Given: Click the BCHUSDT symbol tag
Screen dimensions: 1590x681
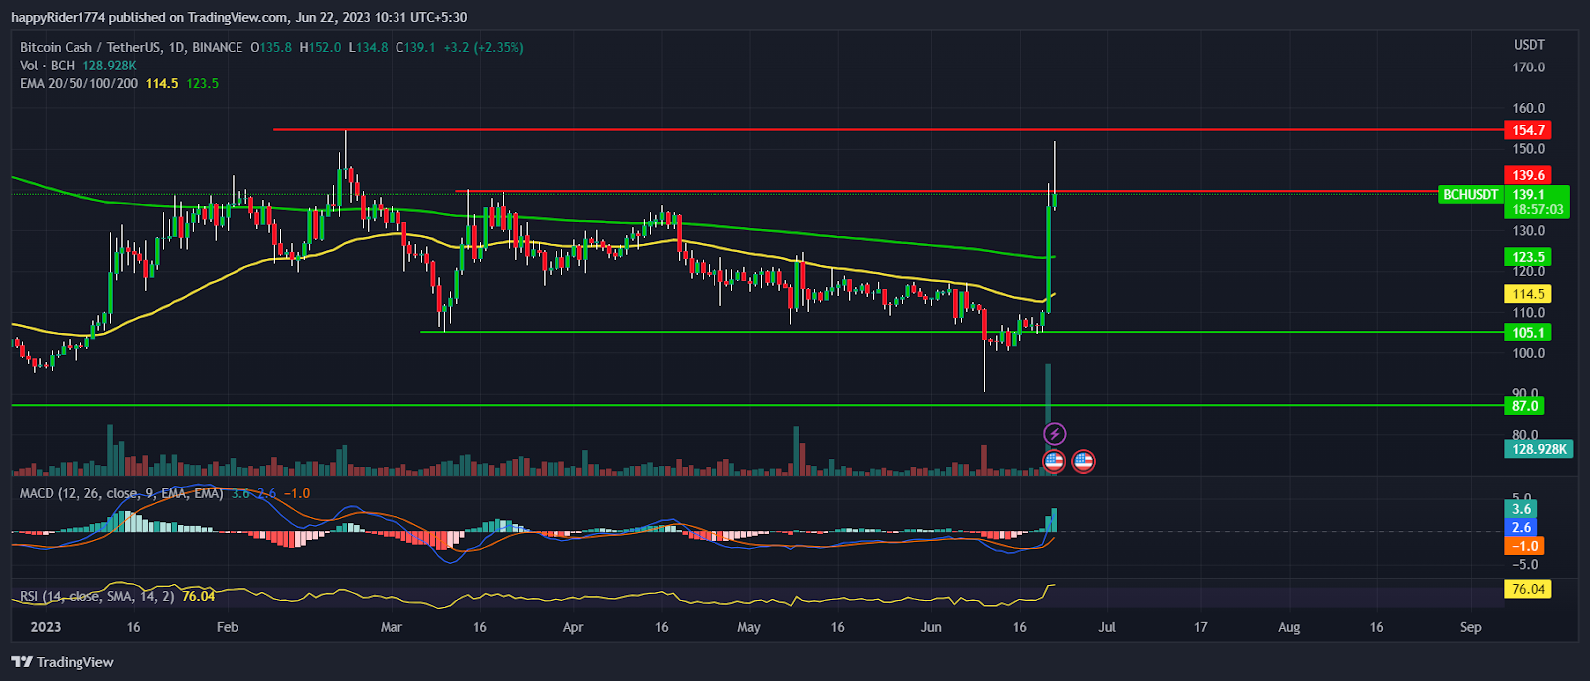Looking at the screenshot, I should coord(1471,194).
